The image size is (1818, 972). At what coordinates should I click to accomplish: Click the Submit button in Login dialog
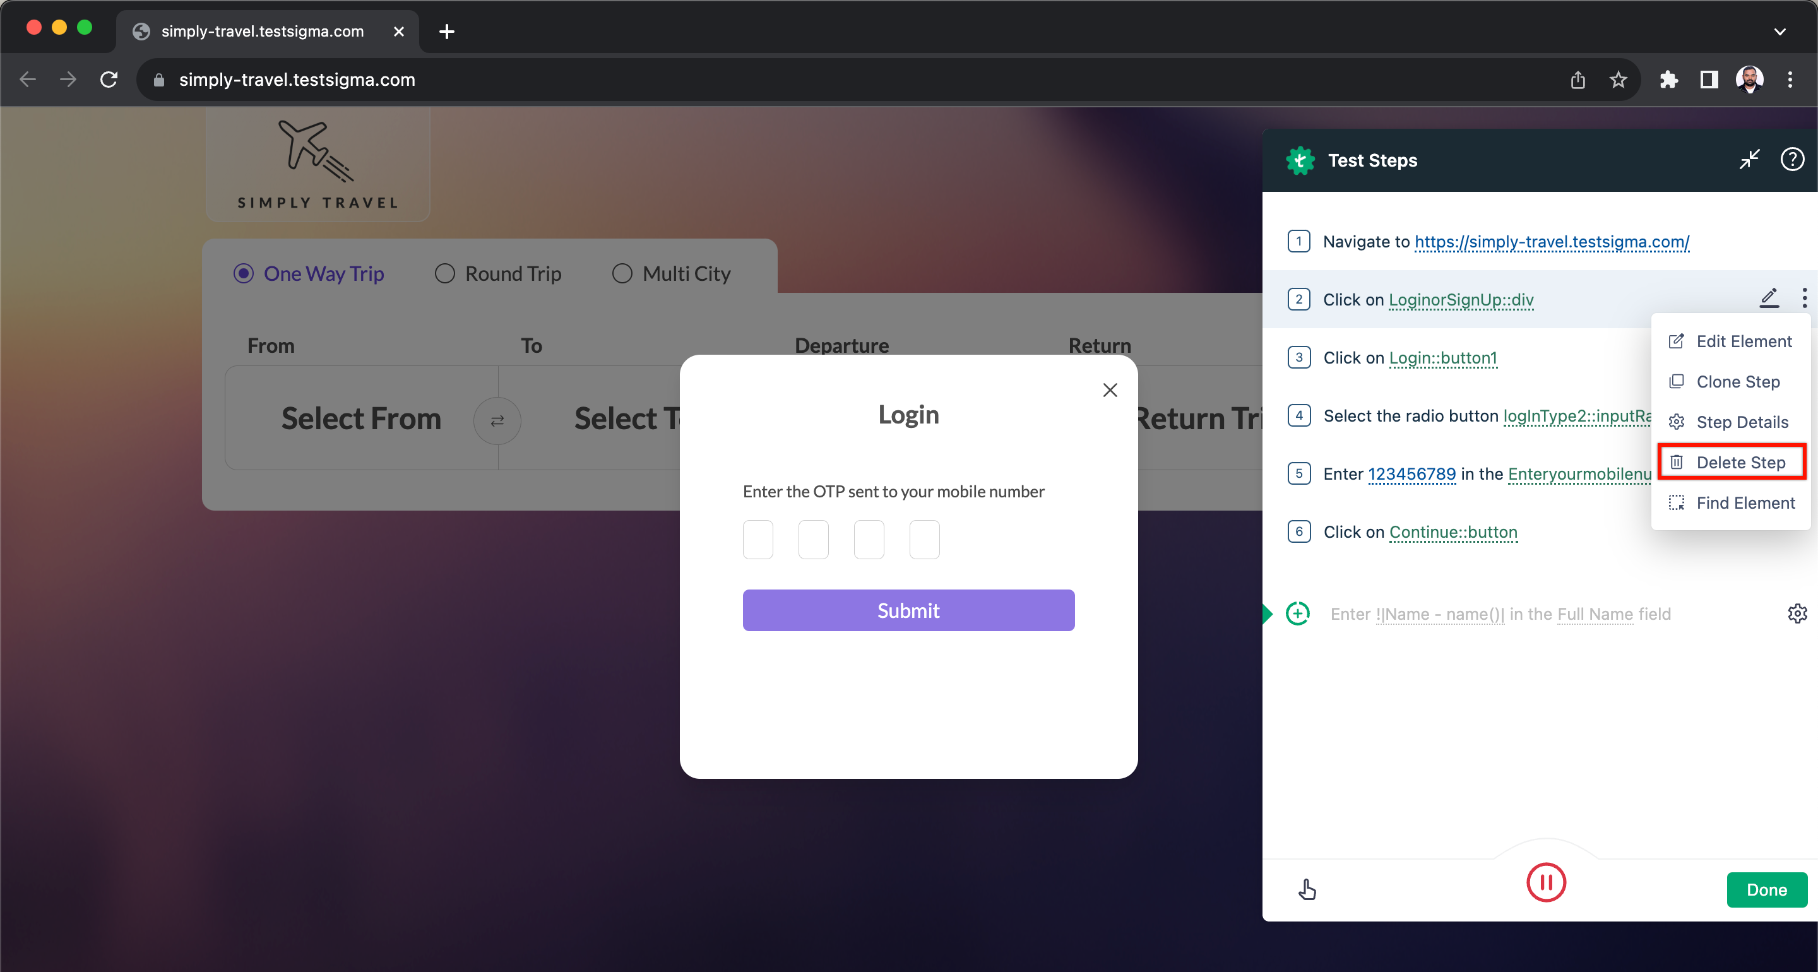click(908, 610)
